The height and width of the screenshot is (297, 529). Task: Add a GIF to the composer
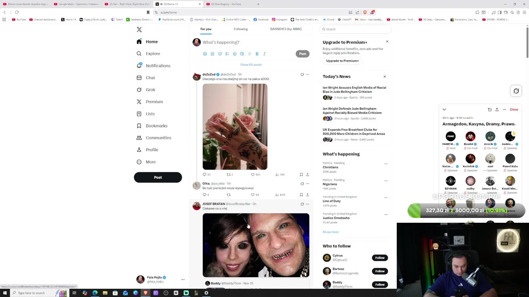(x=212, y=54)
